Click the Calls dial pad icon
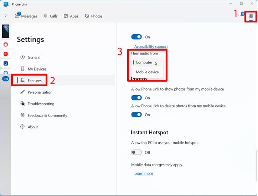This screenshot has height=196, width=258. pyautogui.click(x=46, y=16)
